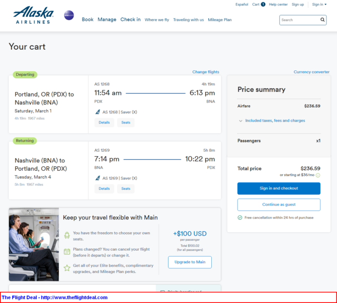The width and height of the screenshot is (337, 303).
Task: Switch language to Español
Action: [x=242, y=5]
